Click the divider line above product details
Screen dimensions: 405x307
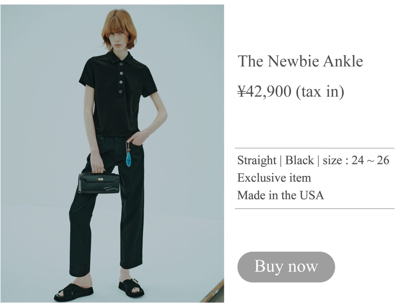click(x=315, y=148)
